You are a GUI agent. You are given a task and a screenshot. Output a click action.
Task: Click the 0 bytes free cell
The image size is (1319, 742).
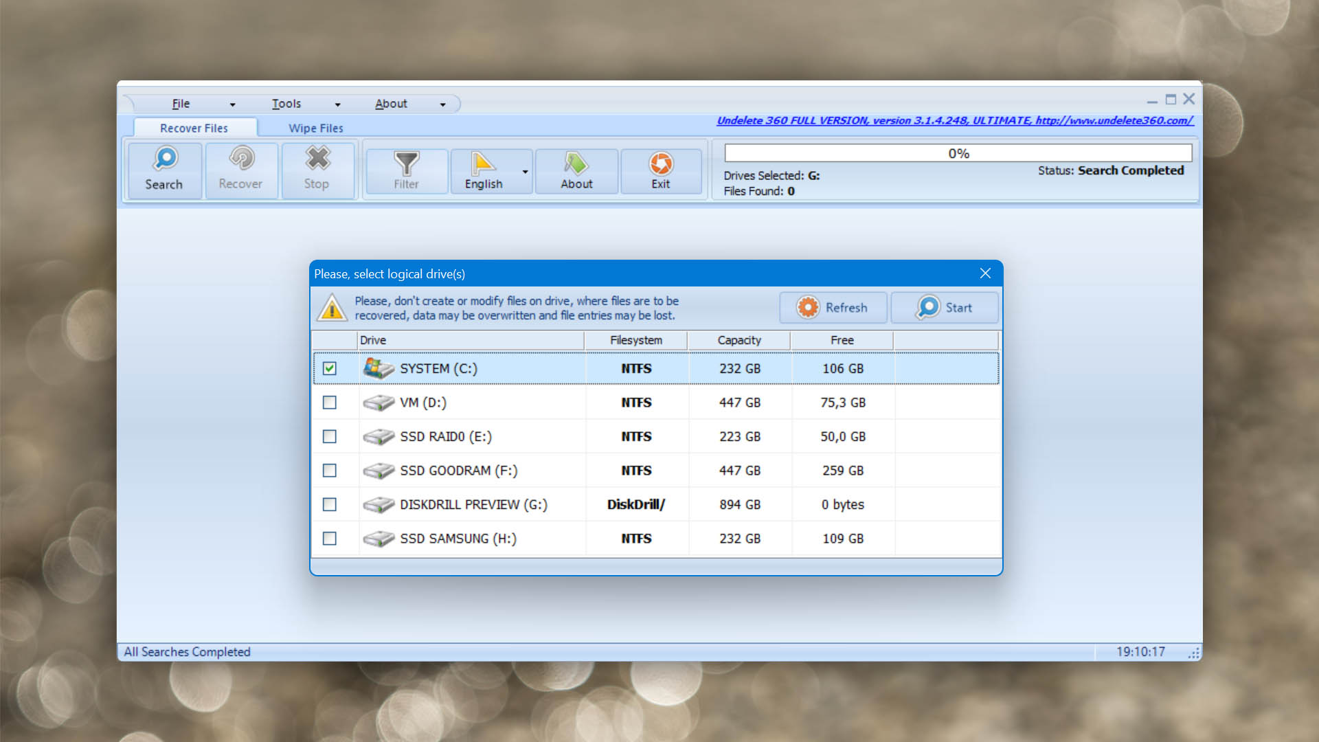pos(843,504)
